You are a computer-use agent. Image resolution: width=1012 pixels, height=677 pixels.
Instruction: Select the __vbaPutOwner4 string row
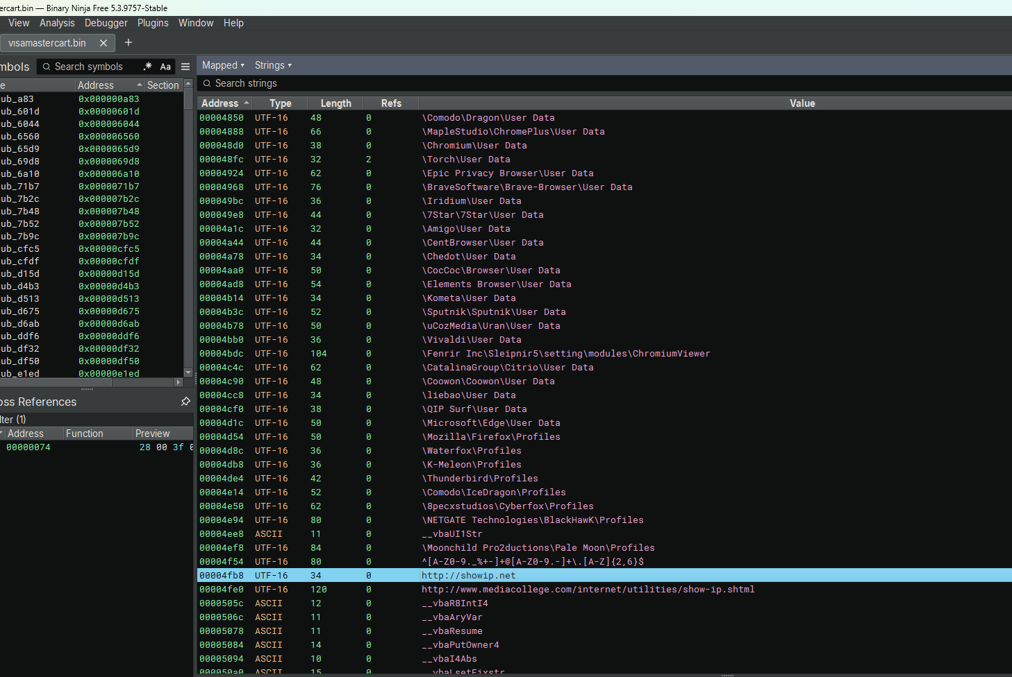604,645
